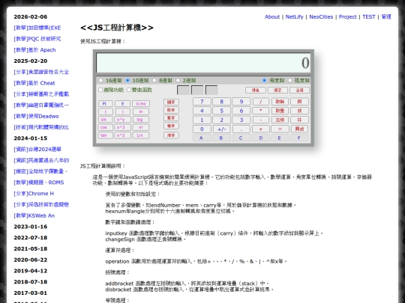This screenshot has height=303, width=405.
Task: Click the 1/x reciprocal button
Action: pos(141,135)
